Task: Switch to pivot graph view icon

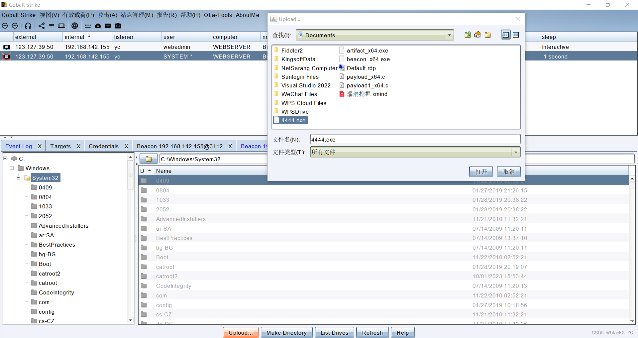Action: (x=42, y=26)
